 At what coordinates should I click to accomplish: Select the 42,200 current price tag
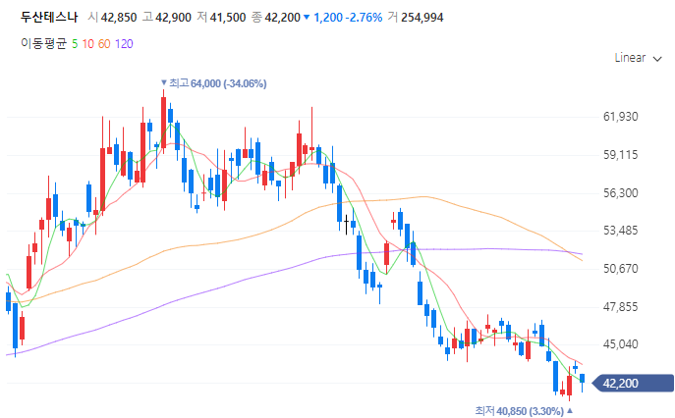pyautogui.click(x=633, y=383)
